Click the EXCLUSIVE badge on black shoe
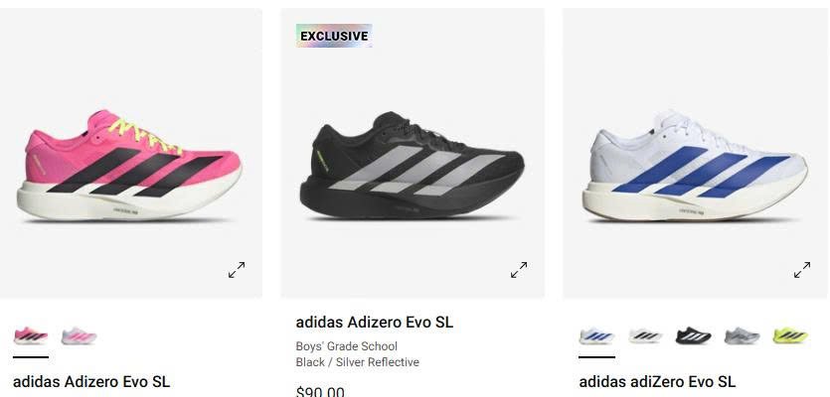This screenshot has height=397, width=830. pos(334,36)
